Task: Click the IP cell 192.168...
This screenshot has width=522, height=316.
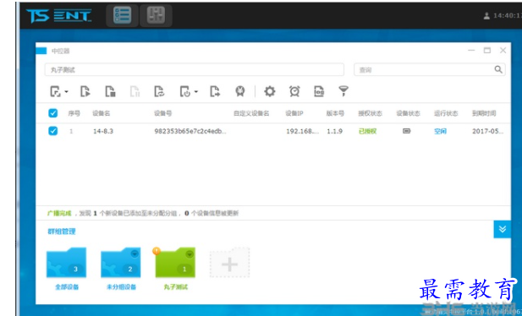Action: point(302,132)
